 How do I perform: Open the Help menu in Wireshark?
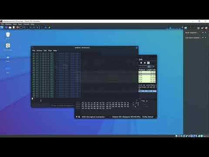[x=141, y=59]
